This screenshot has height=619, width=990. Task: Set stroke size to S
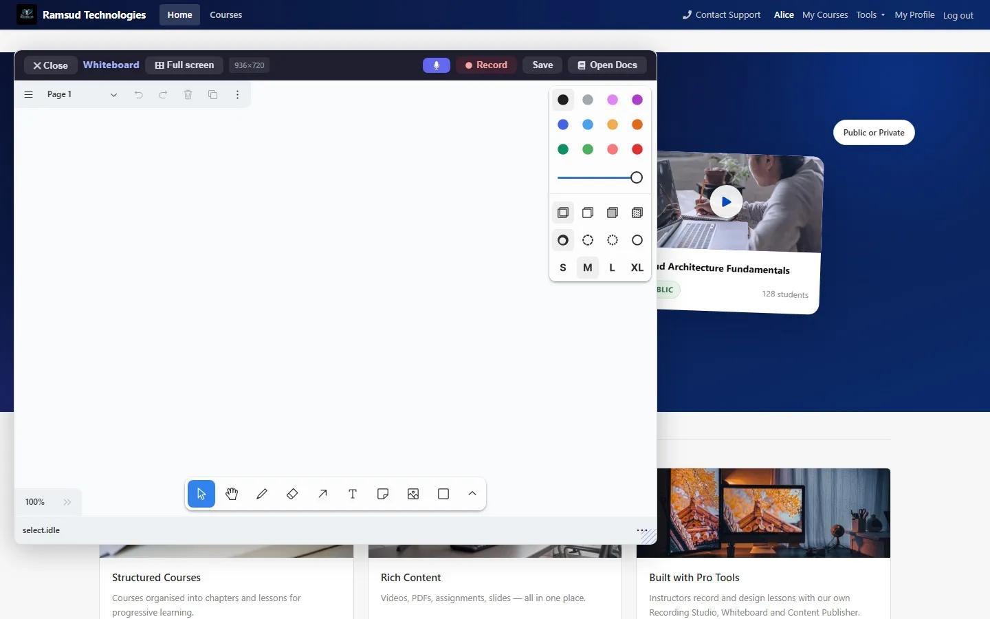[x=563, y=268]
